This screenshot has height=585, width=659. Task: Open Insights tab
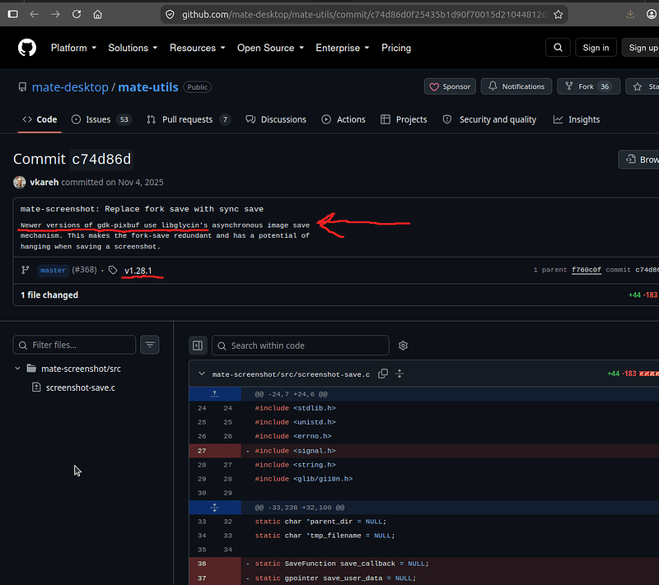(x=576, y=119)
